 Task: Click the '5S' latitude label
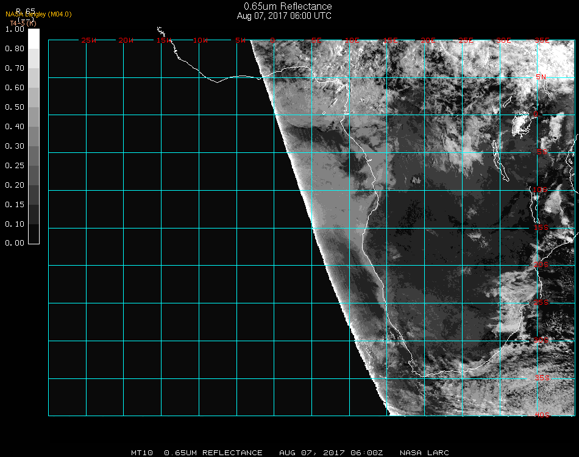pos(542,152)
